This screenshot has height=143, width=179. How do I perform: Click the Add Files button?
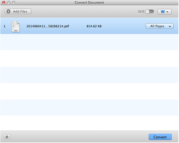18,11
